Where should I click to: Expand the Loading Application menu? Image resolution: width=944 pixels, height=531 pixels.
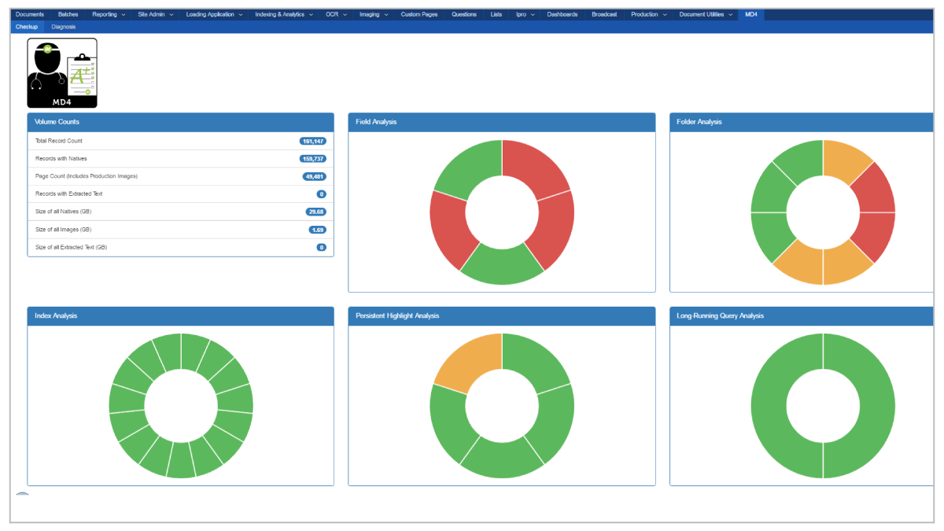pos(214,14)
